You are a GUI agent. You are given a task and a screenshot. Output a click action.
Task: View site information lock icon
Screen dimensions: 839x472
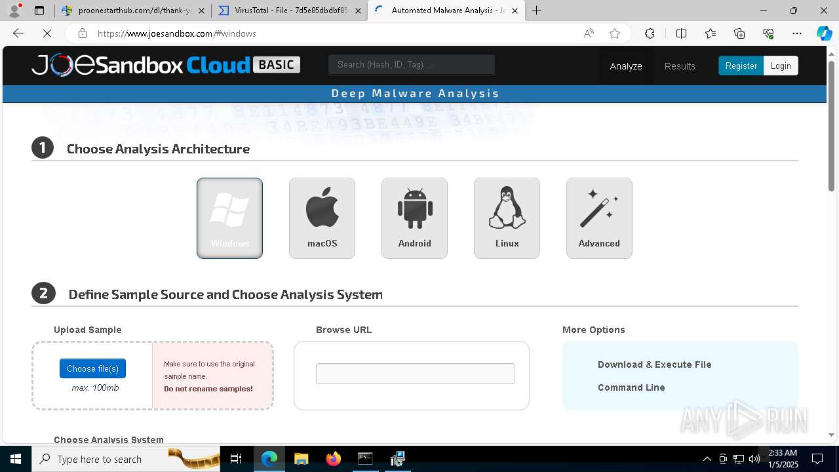pyautogui.click(x=82, y=33)
